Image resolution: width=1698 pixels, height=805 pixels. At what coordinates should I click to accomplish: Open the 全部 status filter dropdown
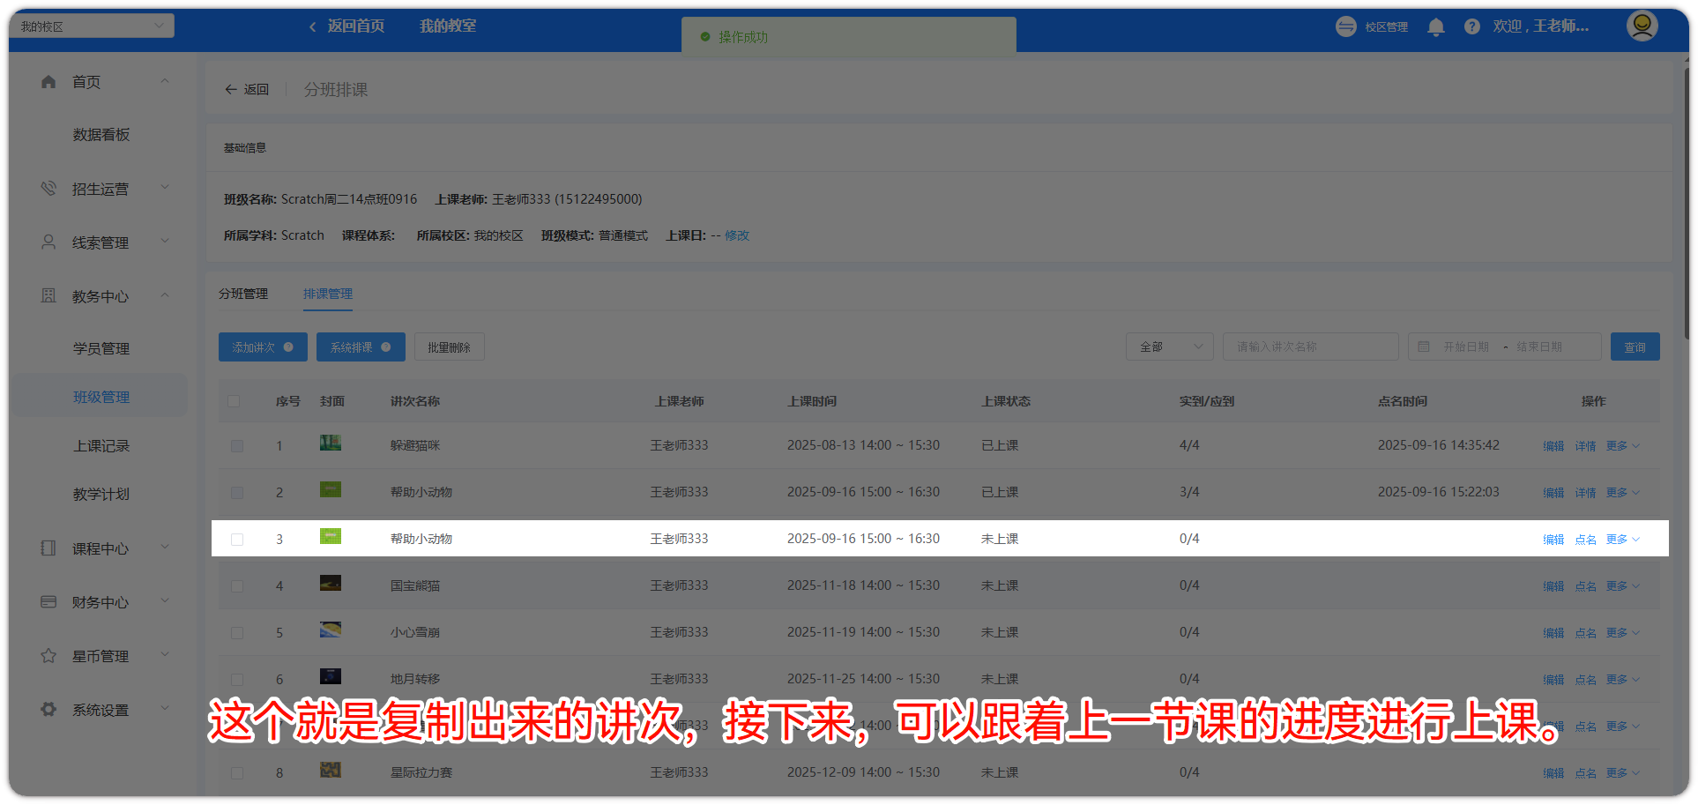pos(1169,347)
